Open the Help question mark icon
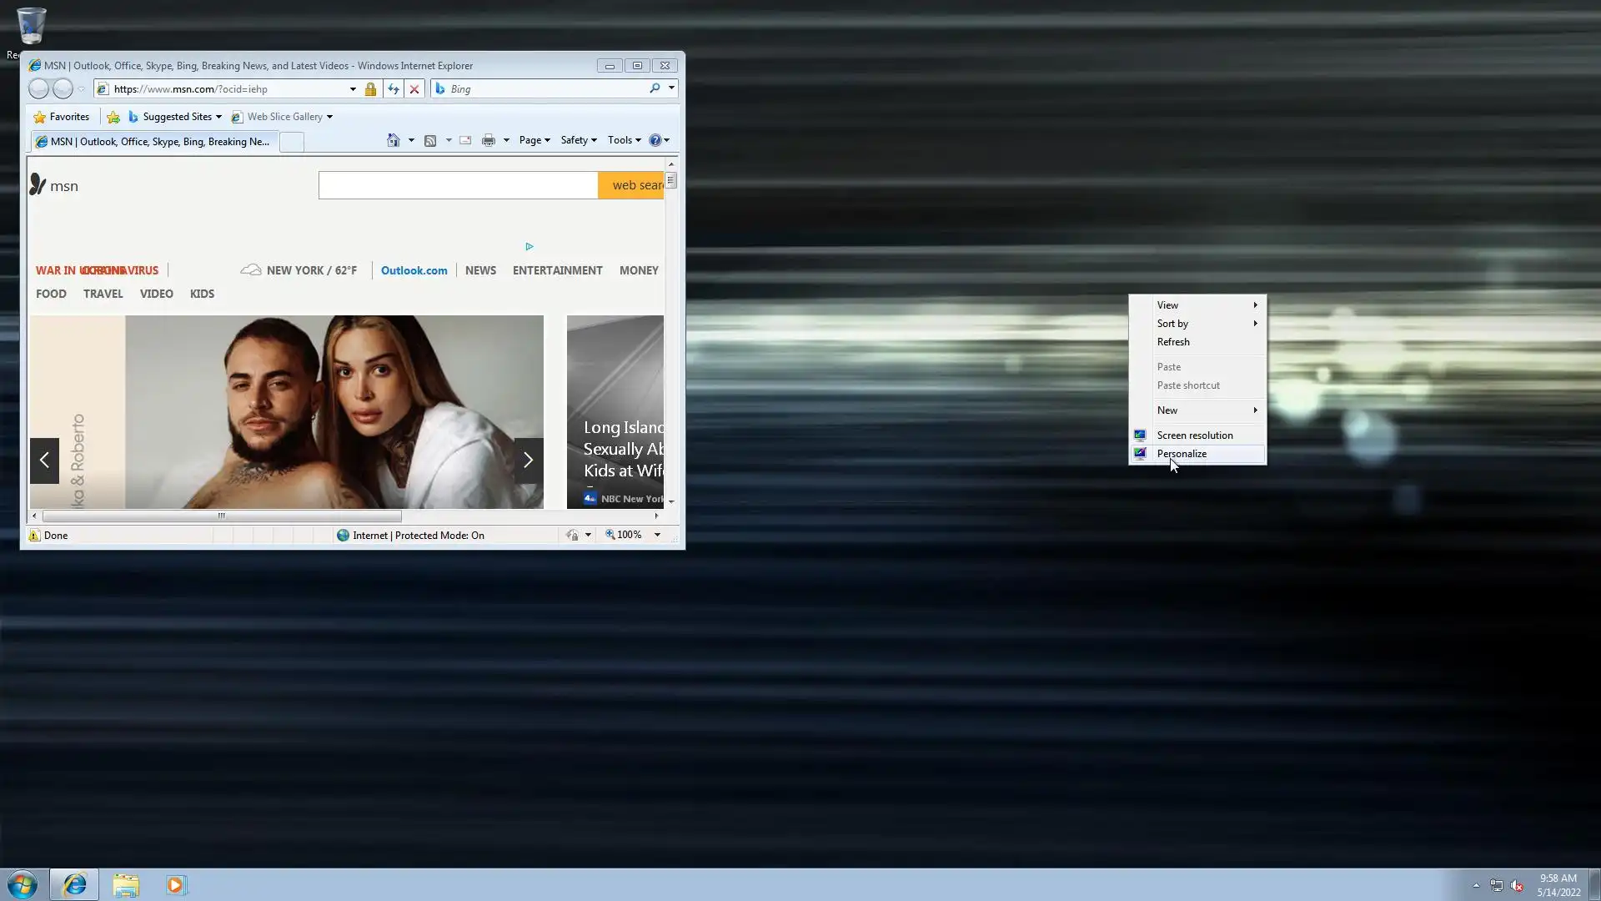Image resolution: width=1601 pixels, height=901 pixels. pos(655,140)
